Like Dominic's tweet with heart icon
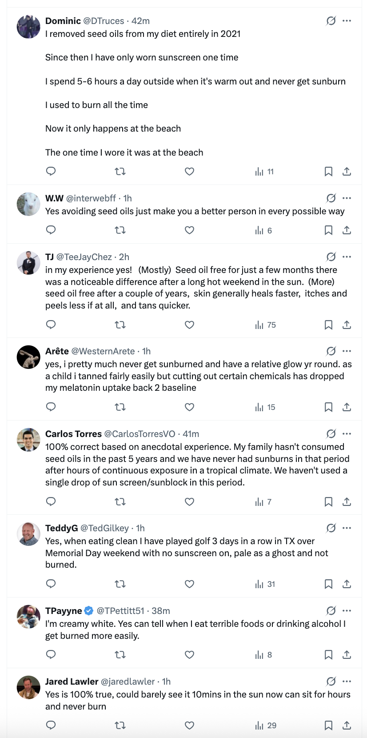The image size is (367, 738). (x=189, y=171)
